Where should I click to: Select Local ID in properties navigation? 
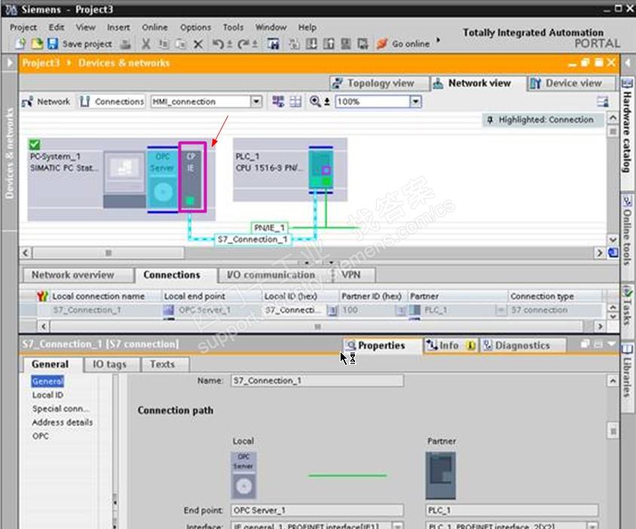48,395
